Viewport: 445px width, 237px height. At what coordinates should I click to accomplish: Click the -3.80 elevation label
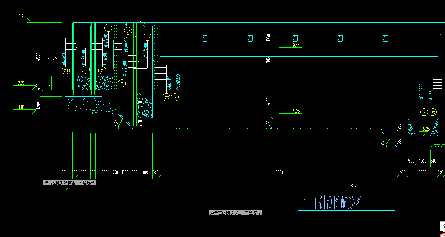(21, 107)
